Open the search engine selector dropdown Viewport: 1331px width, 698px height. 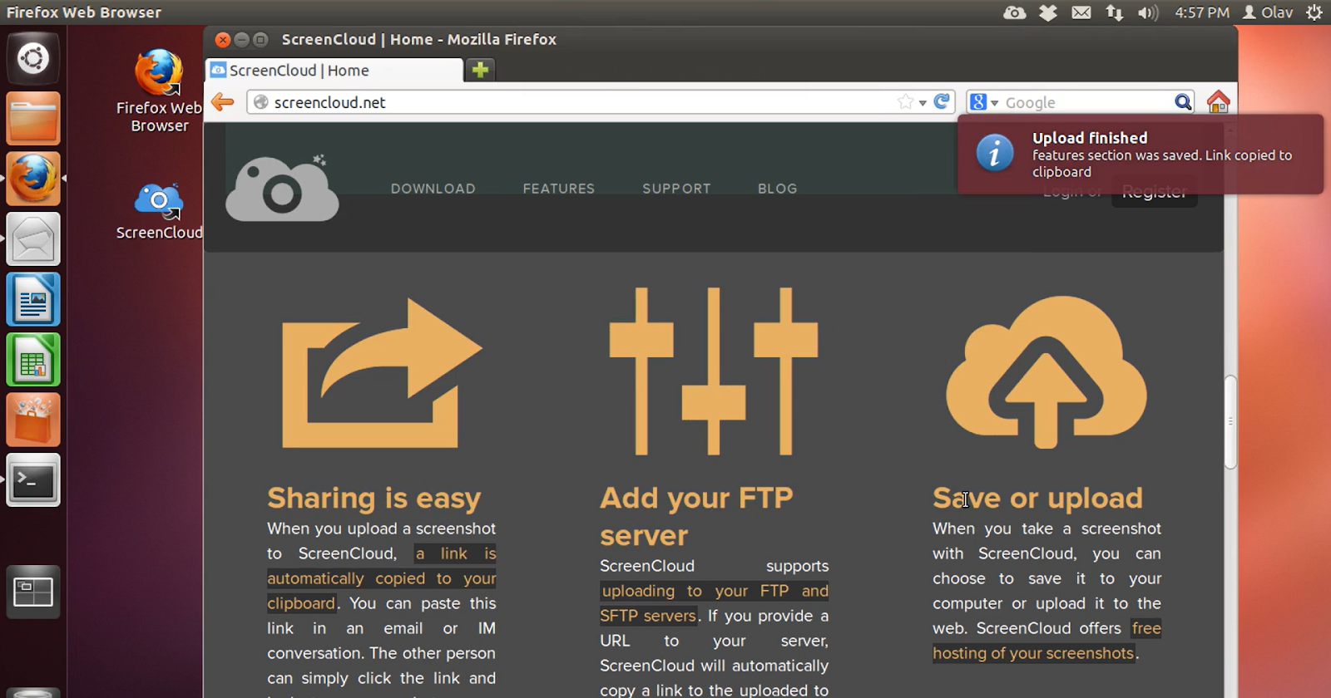click(983, 102)
